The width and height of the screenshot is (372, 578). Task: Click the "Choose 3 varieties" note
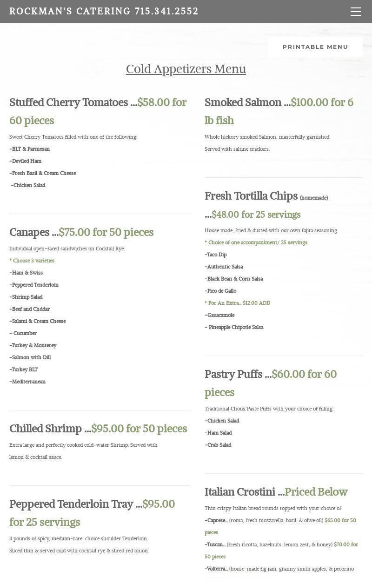[x=32, y=261]
